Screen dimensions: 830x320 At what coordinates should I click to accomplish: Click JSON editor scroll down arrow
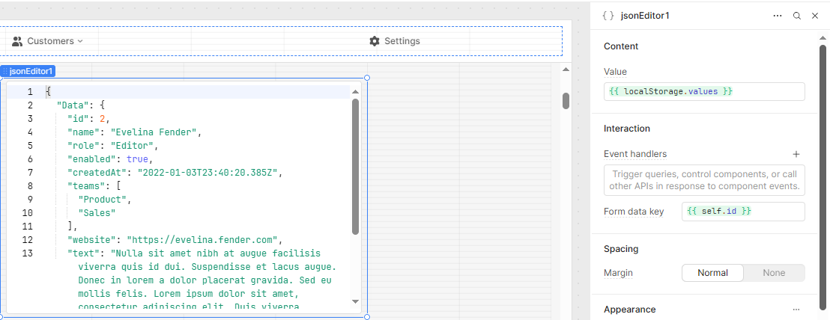pos(355,301)
